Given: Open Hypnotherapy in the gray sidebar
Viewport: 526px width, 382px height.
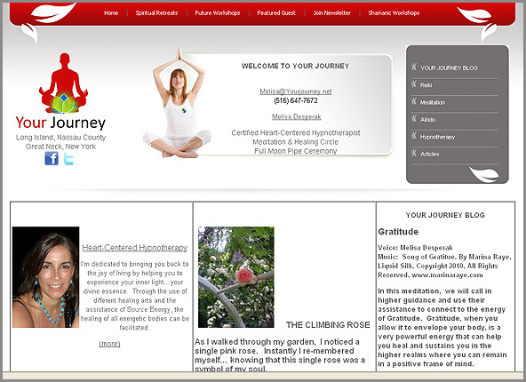Looking at the screenshot, I should (x=437, y=137).
